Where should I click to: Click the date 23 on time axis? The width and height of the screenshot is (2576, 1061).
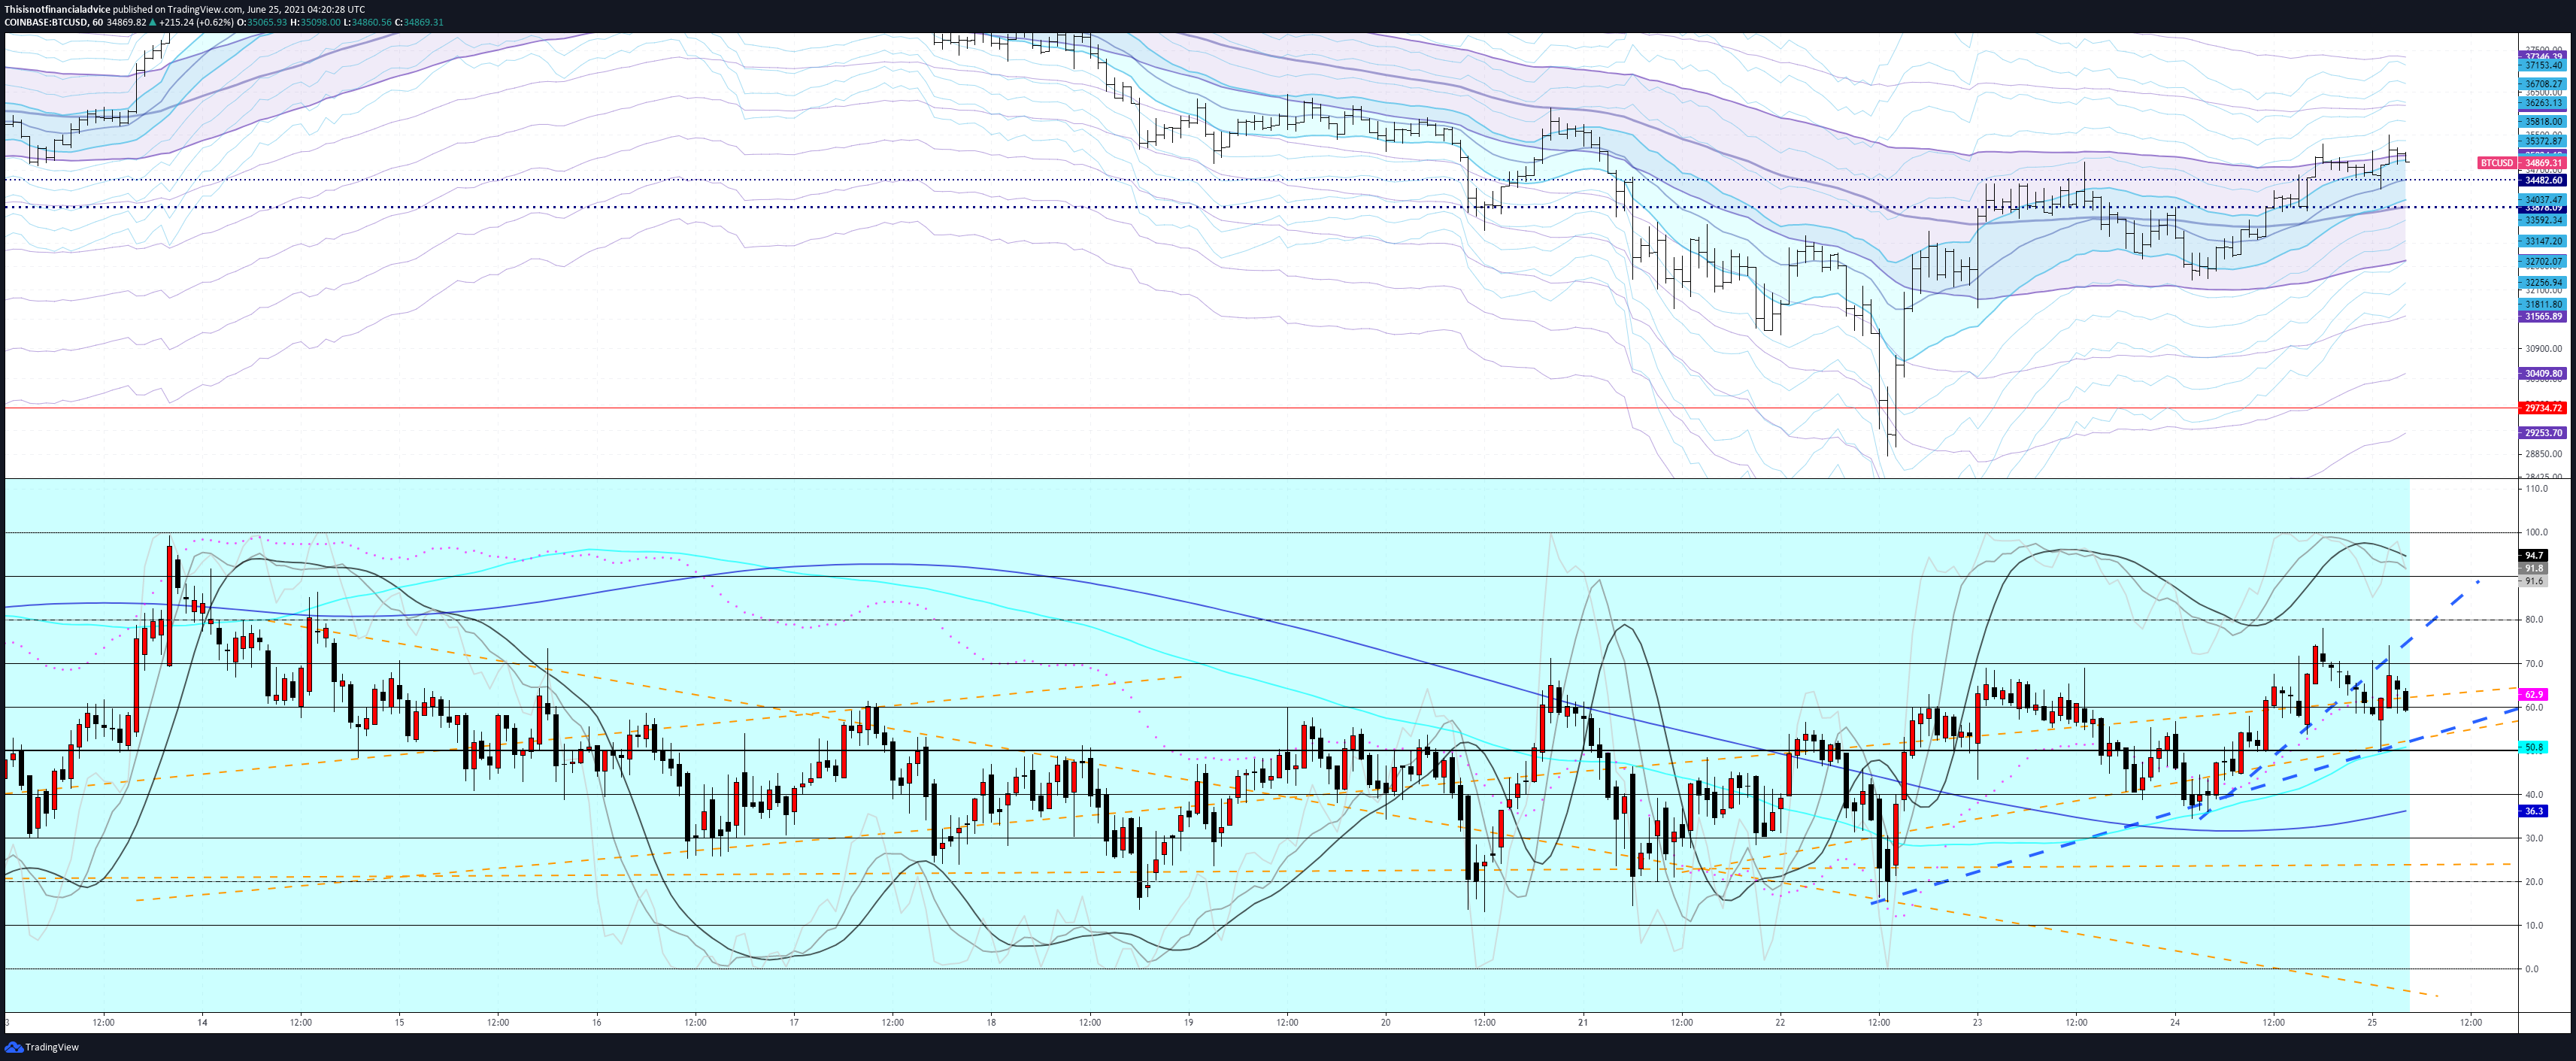1977,1023
